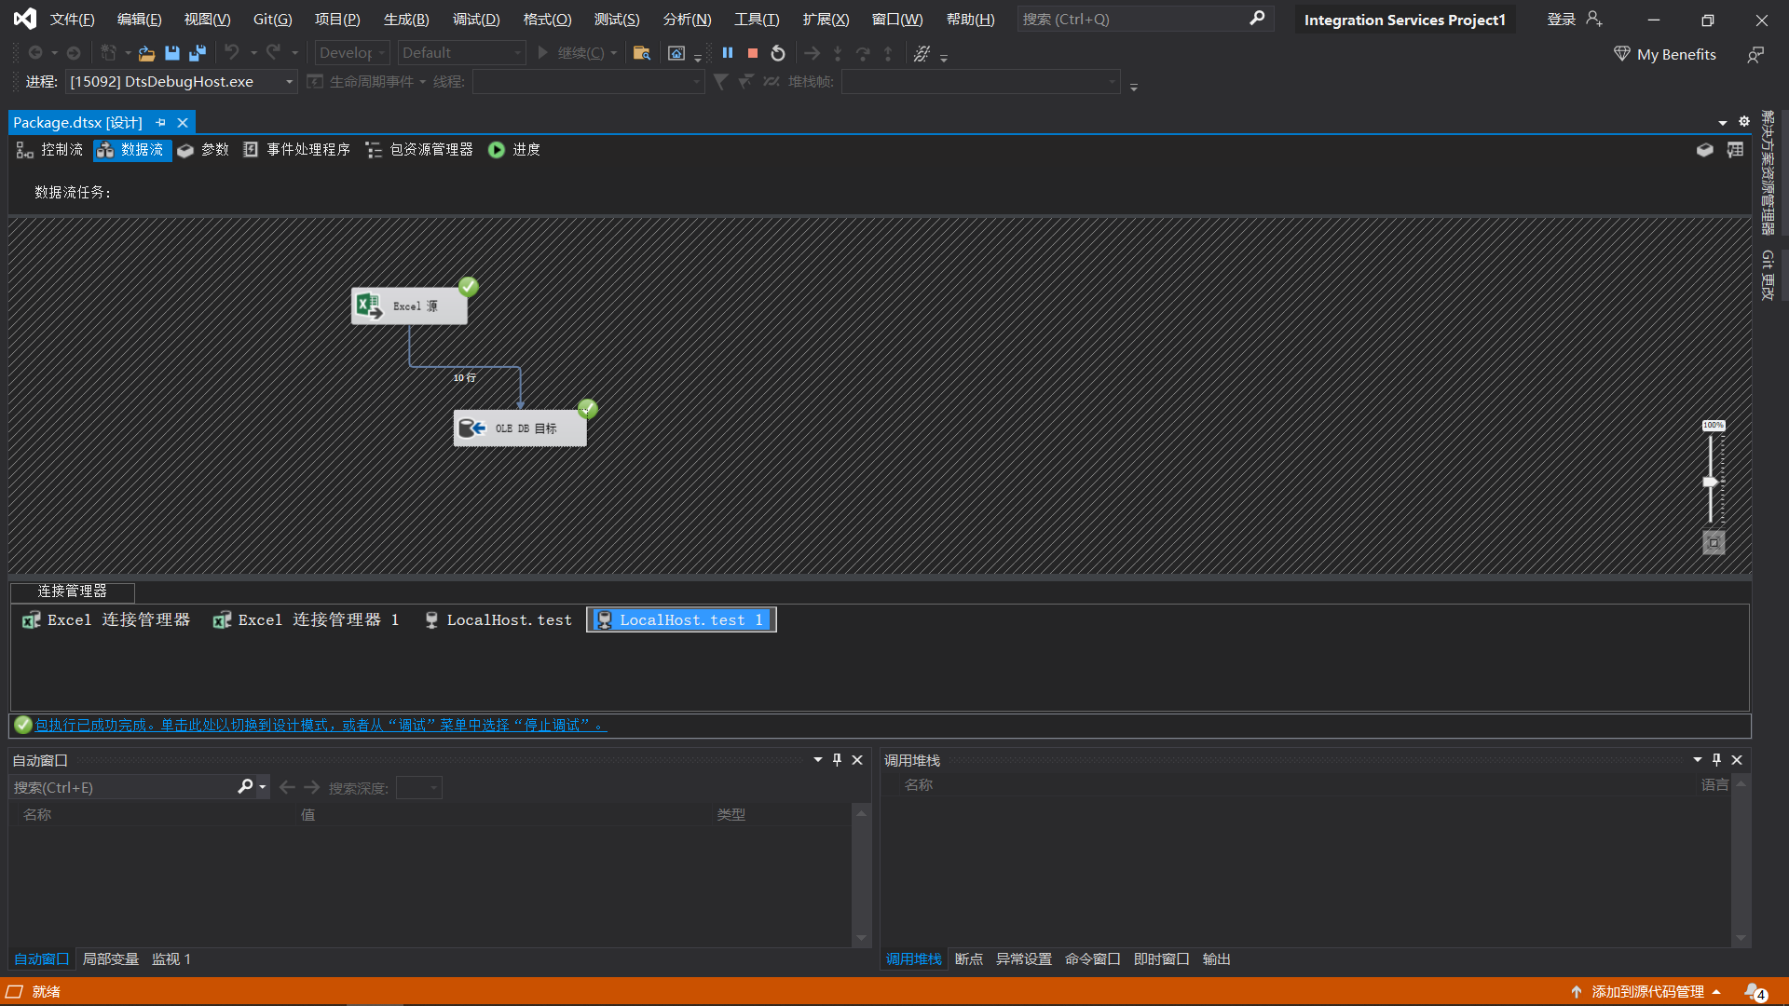Select the OLE DB 目标 component
Screen dimensions: 1789x1006
522,428
